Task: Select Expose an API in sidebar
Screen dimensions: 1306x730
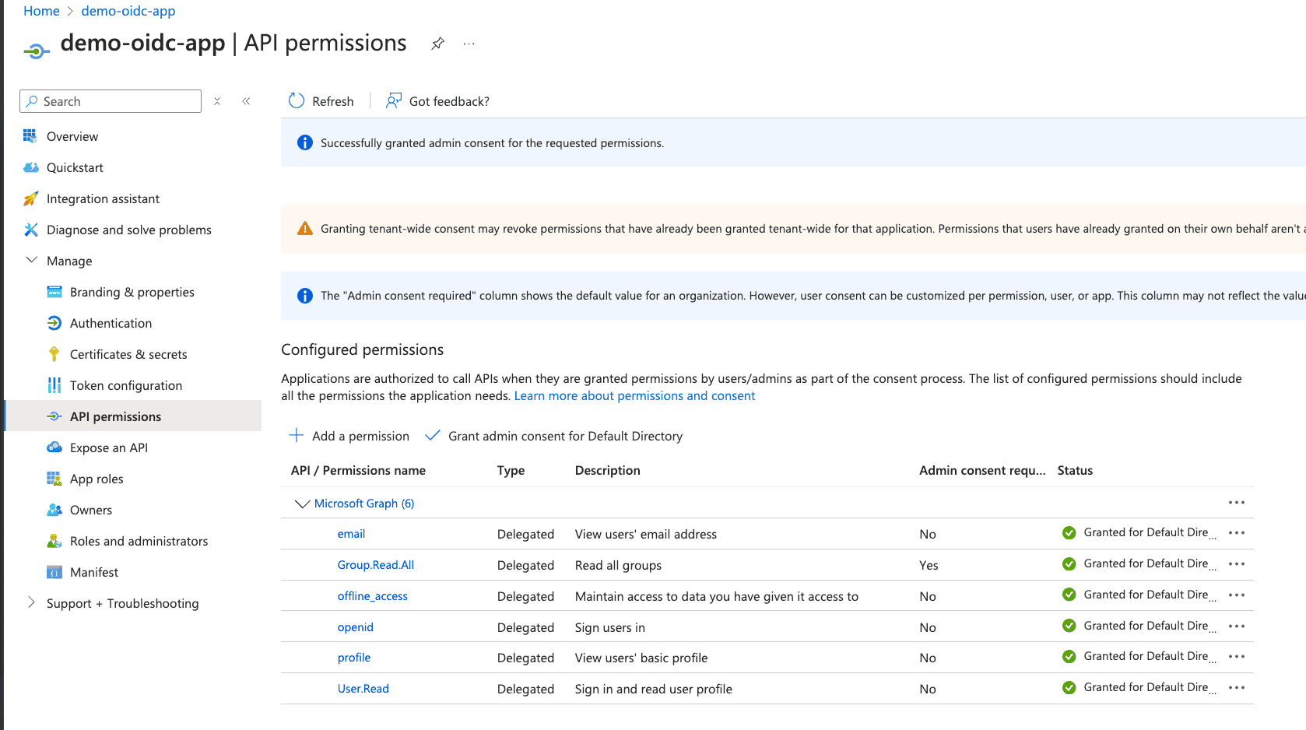Action: (x=108, y=447)
